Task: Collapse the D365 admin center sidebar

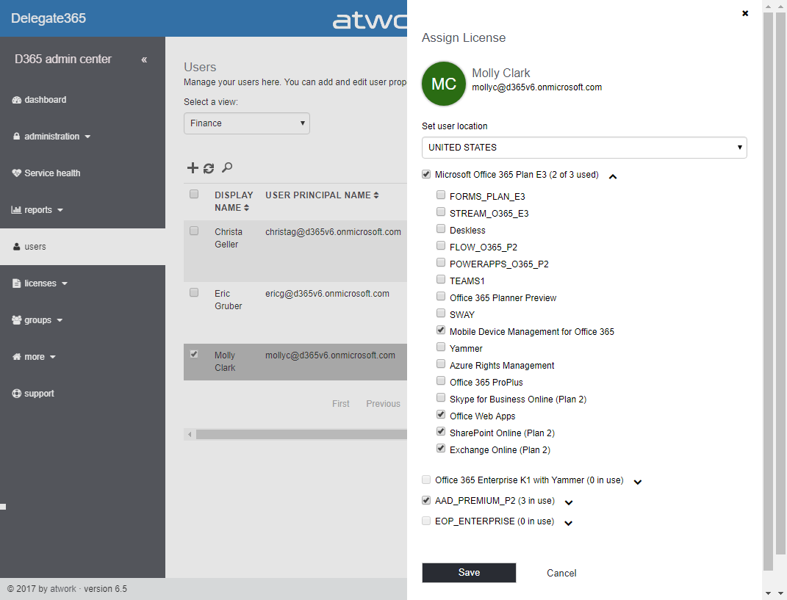Action: pos(144,59)
